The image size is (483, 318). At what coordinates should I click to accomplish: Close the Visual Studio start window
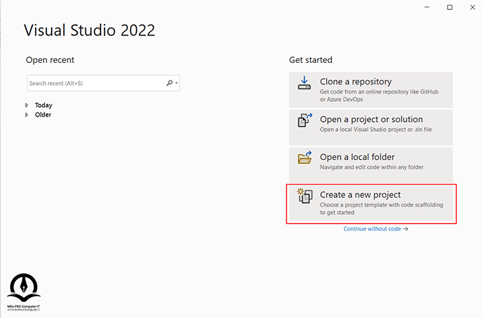[x=472, y=7]
